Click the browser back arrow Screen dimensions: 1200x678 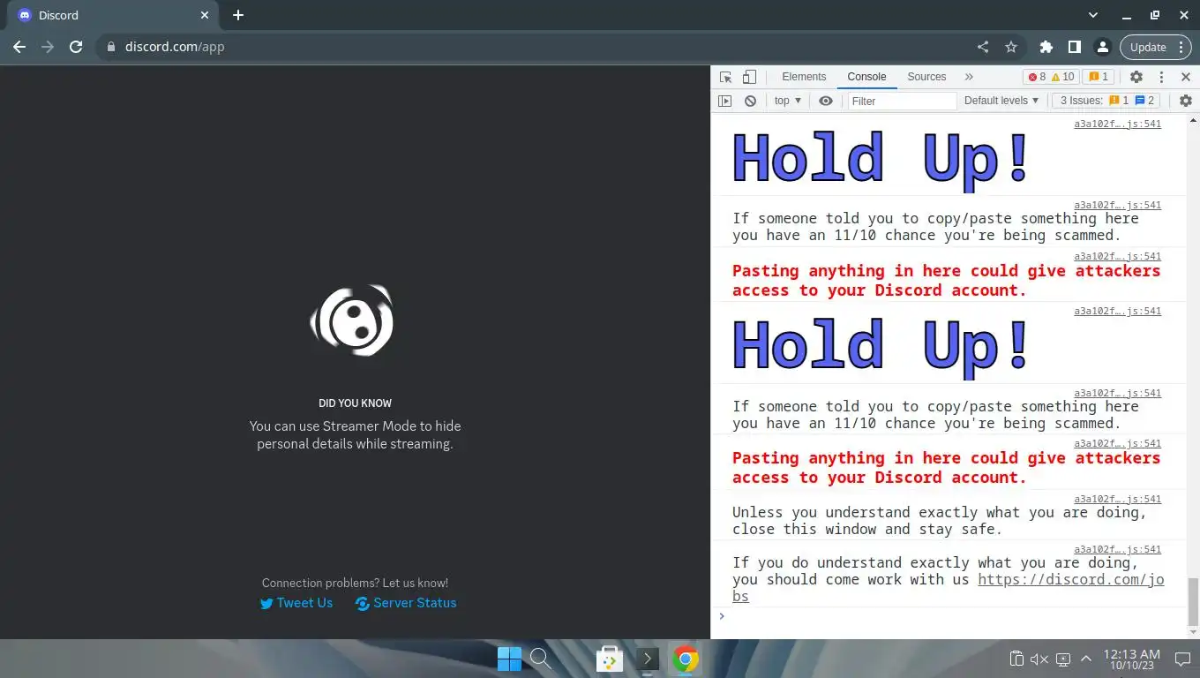click(19, 47)
